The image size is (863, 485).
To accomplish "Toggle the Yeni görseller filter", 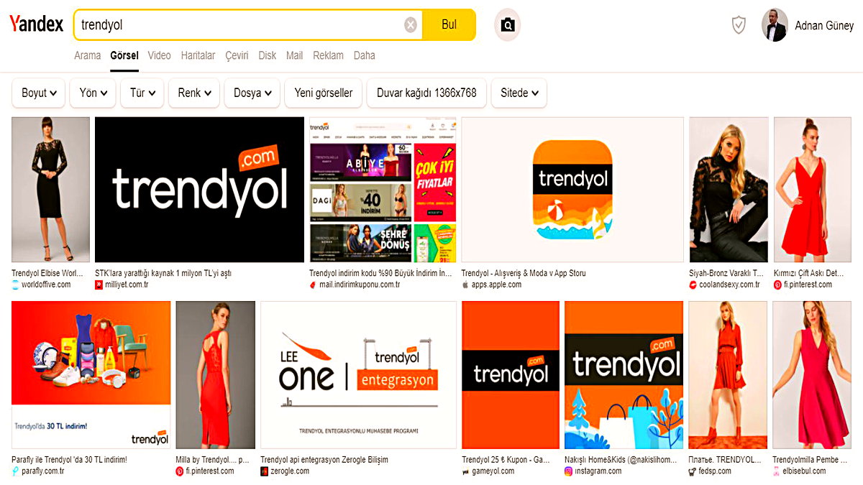I will click(324, 93).
